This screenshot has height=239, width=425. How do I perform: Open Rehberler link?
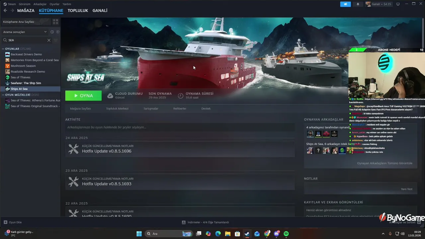[180, 109]
